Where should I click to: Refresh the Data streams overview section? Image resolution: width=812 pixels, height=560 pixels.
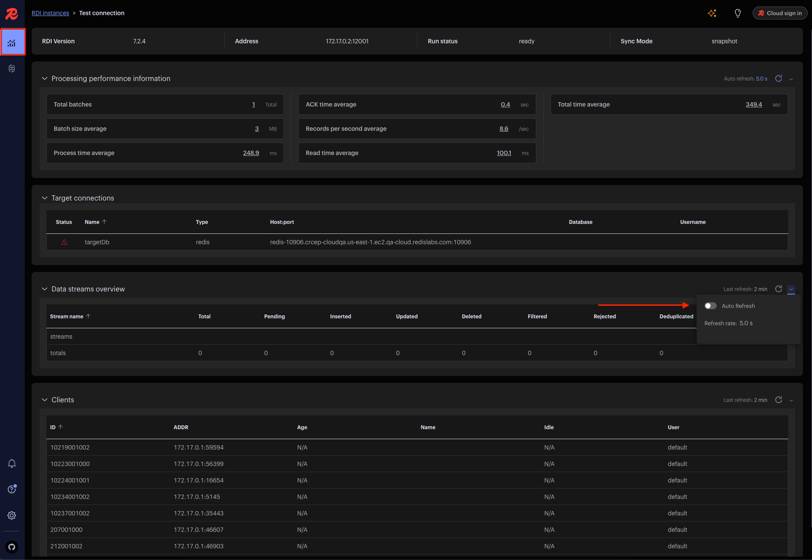coord(779,289)
